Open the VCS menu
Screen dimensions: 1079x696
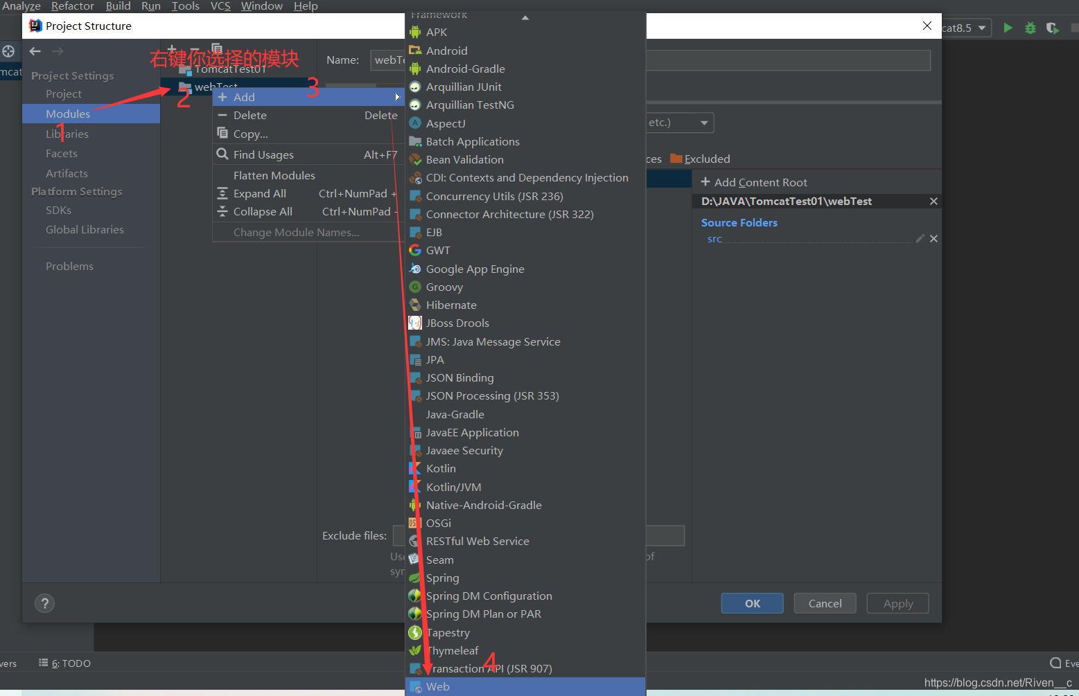(x=220, y=6)
